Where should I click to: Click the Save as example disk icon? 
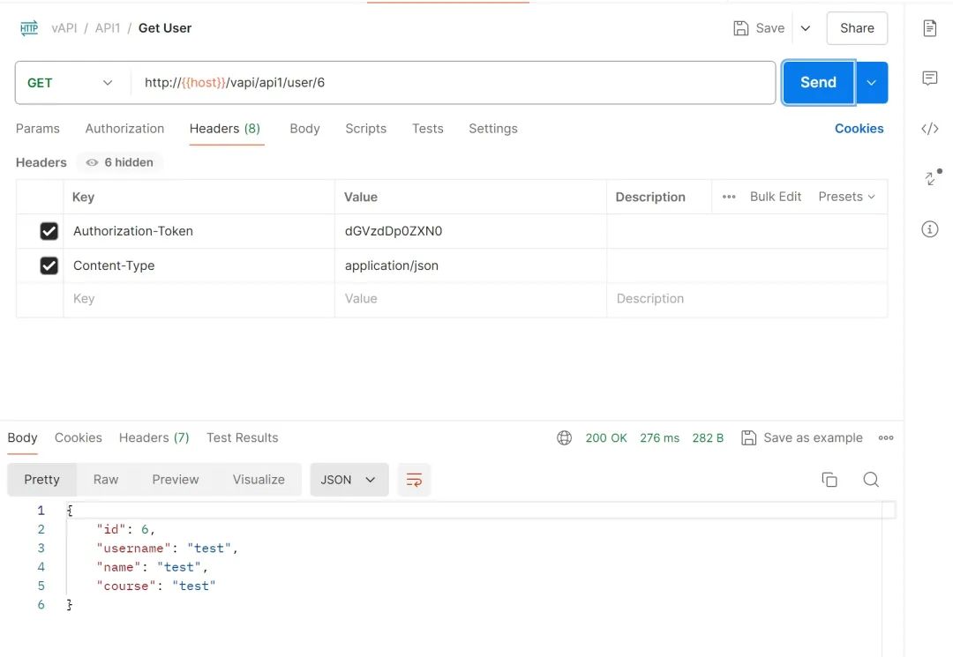pos(749,437)
